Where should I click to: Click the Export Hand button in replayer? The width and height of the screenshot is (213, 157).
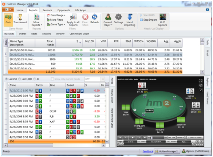click(x=195, y=138)
